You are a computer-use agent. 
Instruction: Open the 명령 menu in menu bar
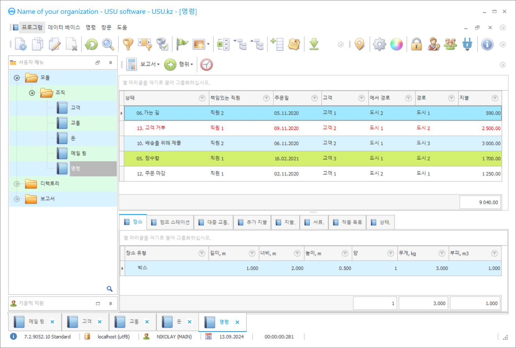tap(91, 27)
